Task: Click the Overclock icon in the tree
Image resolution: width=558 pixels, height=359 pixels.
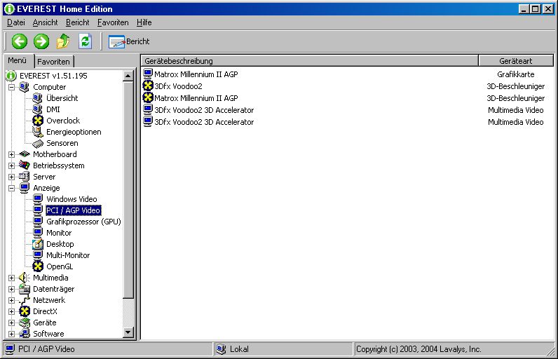Action: click(38, 121)
